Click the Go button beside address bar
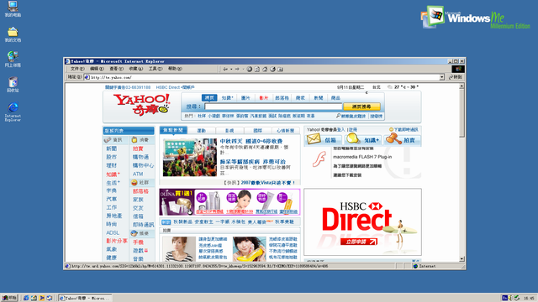The image size is (538, 302). pyautogui.click(x=456, y=77)
